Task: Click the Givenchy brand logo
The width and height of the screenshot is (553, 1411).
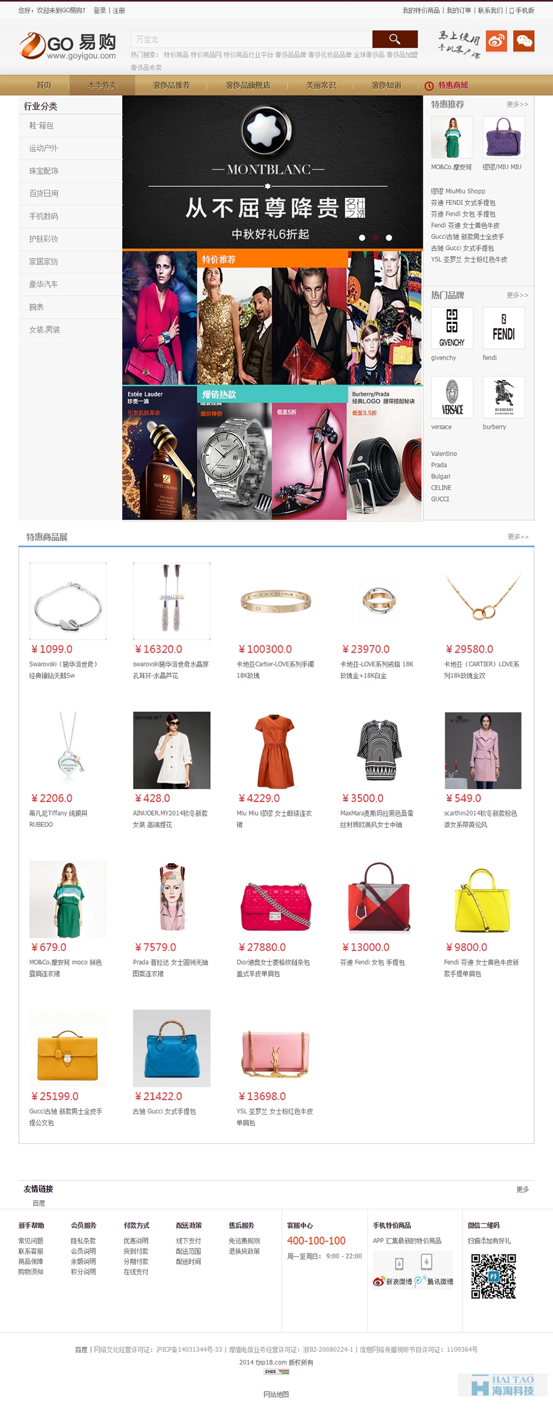Action: 452,327
